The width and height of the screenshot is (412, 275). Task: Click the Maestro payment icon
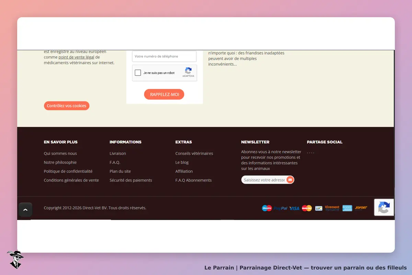[267, 208]
